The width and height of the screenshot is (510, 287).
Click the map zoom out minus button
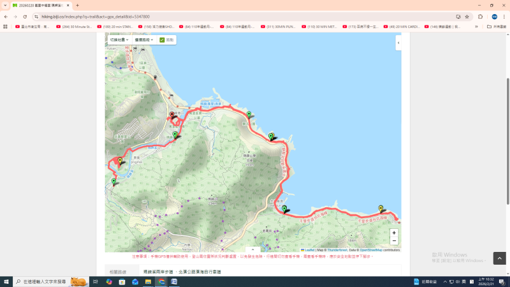[394, 241]
